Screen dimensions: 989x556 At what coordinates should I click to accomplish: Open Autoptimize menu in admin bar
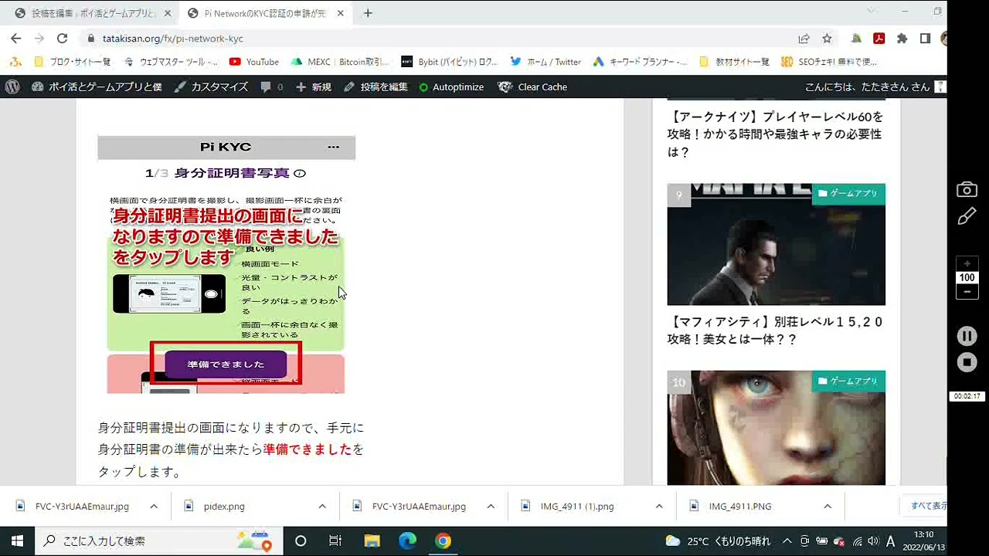pyautogui.click(x=450, y=86)
